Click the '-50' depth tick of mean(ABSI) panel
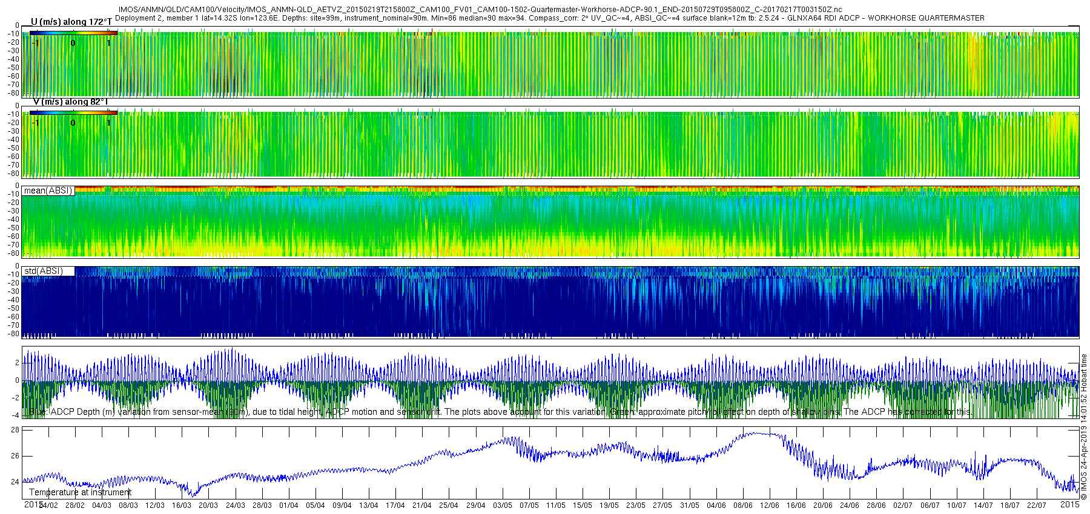 point(13,228)
